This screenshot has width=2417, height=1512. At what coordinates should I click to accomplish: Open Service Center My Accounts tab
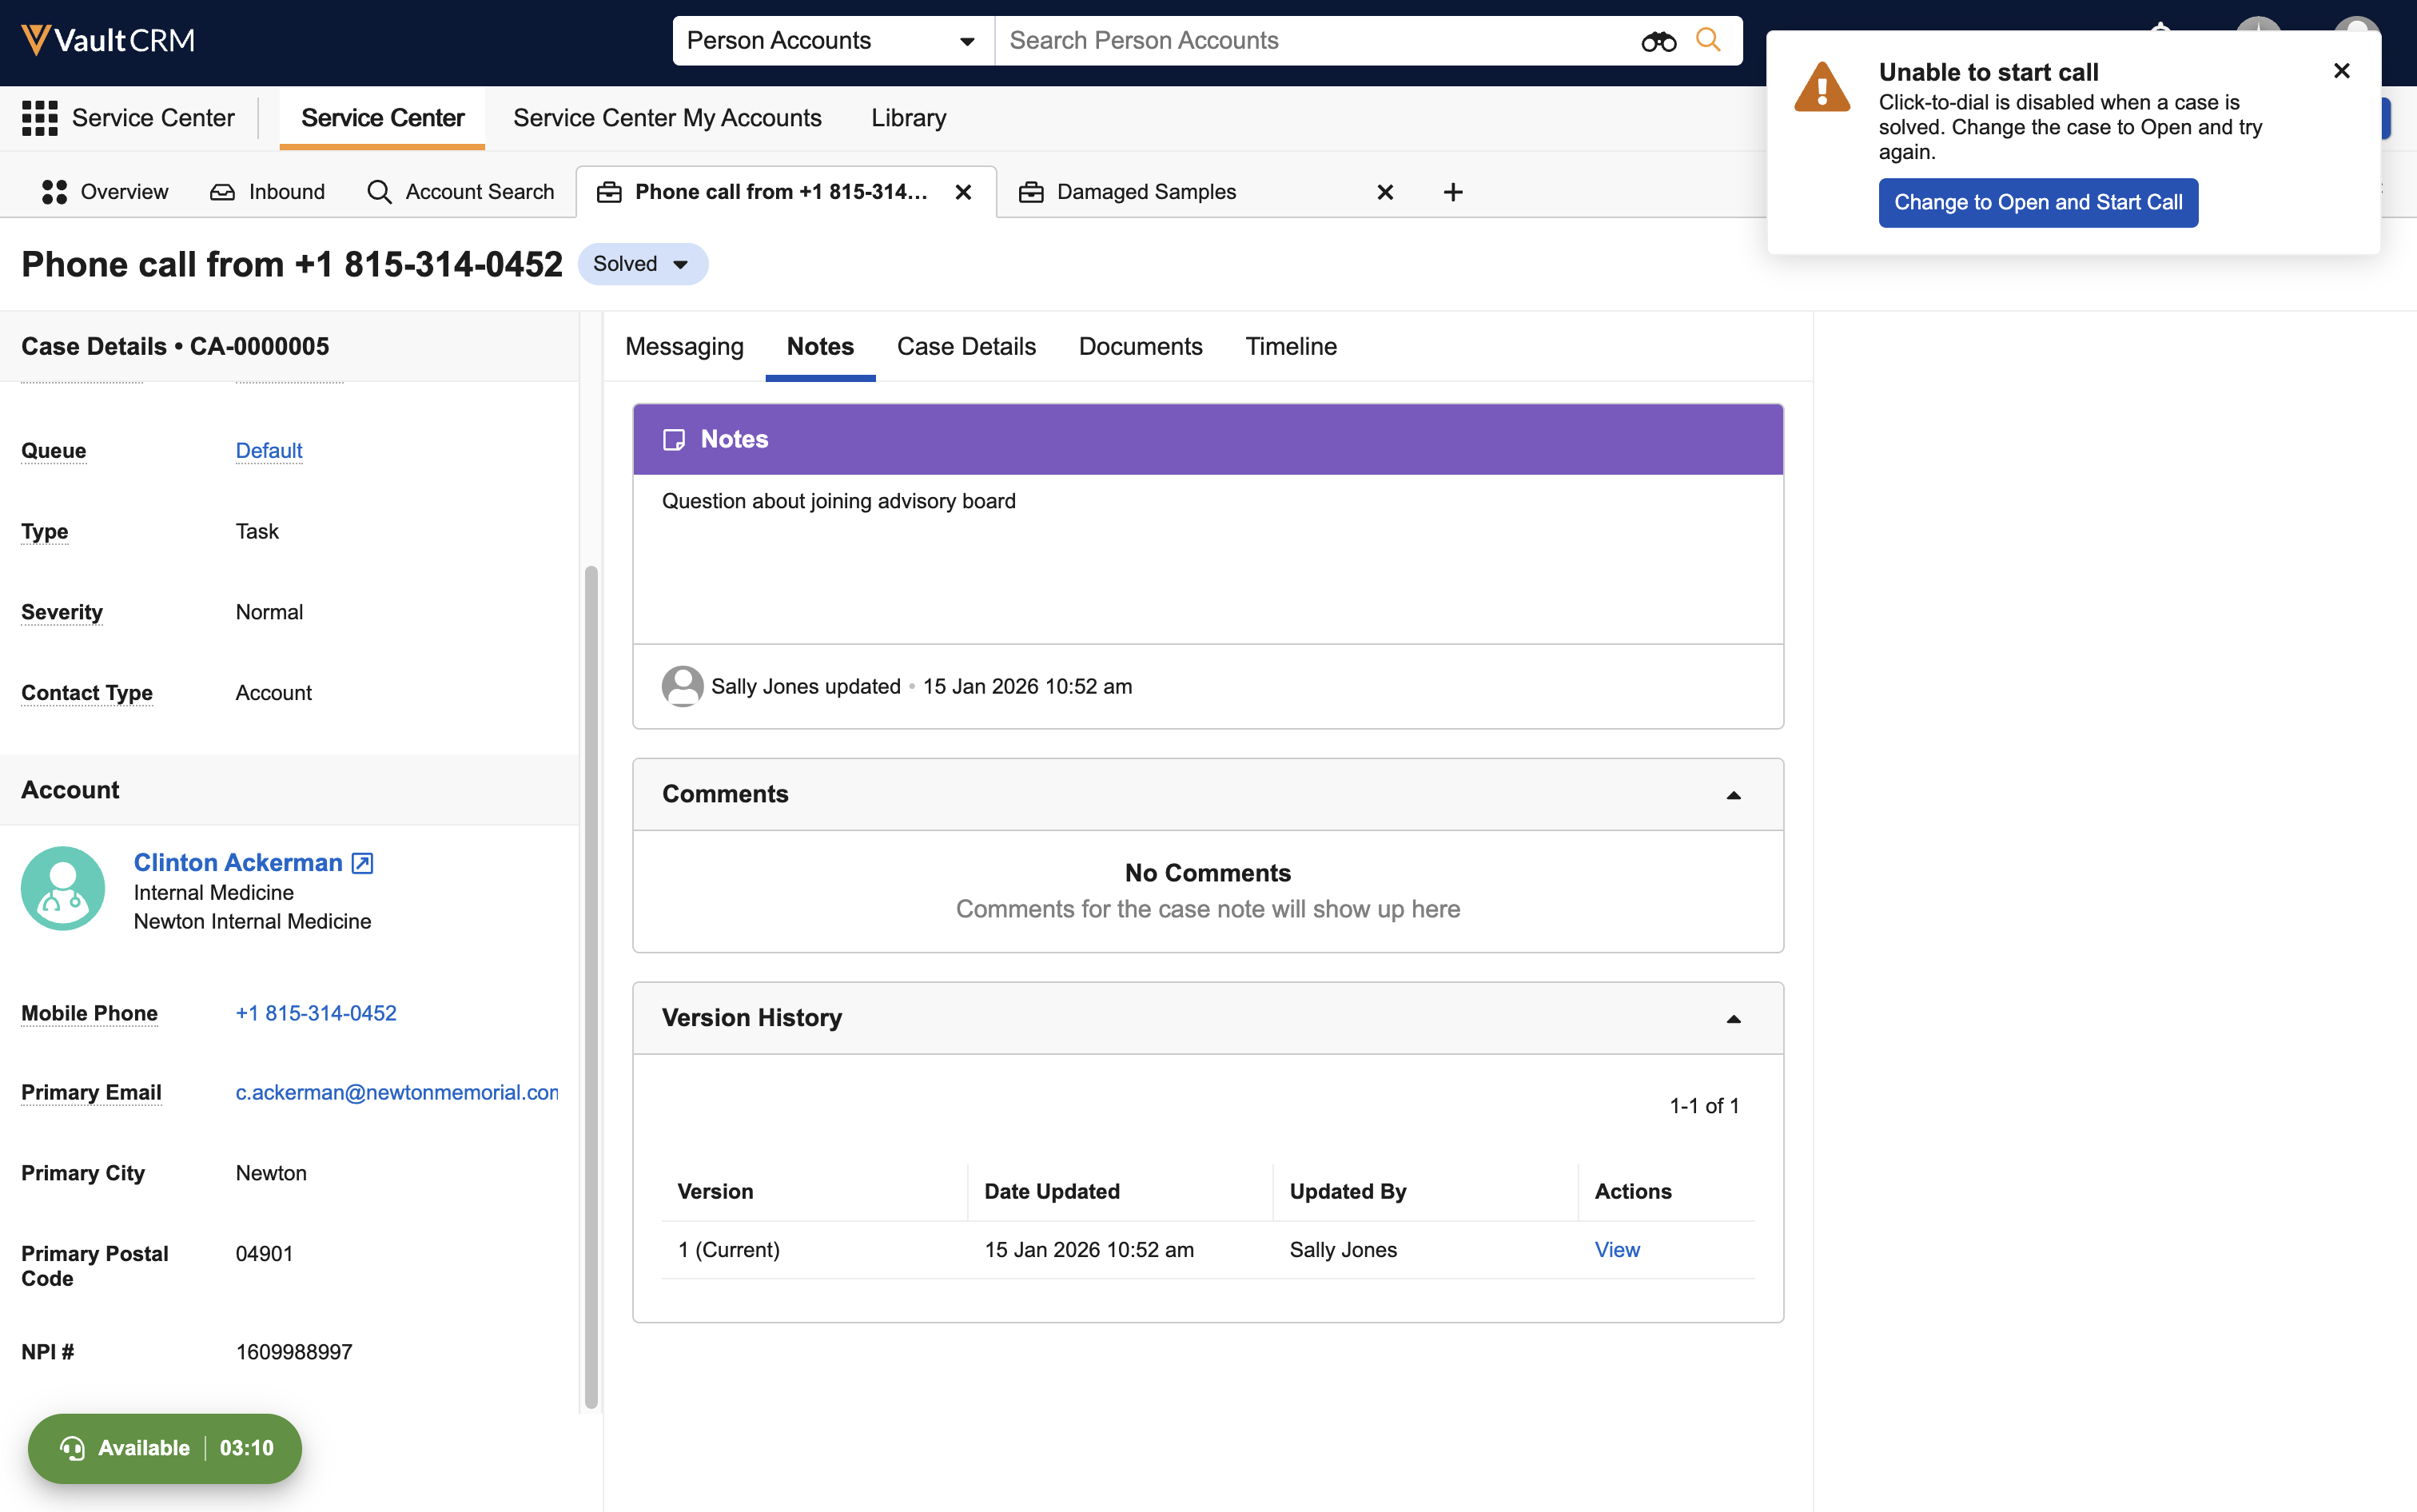[x=667, y=118]
